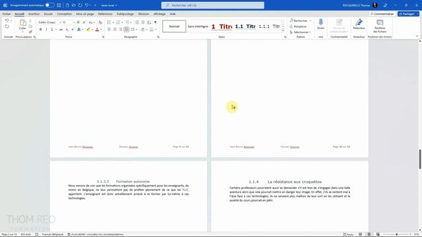Image resolution: width=422 pixels, height=237 pixels.
Task: Select the Format Painter brush icon
Action: pyautogui.click(x=30, y=32)
